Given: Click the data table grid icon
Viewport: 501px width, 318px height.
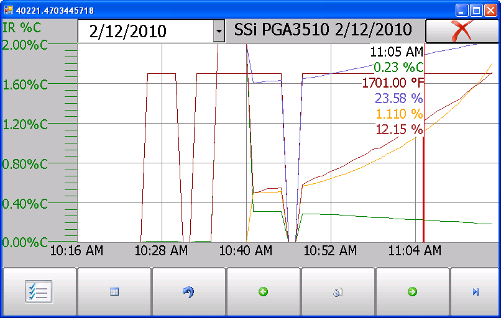Looking at the screenshot, I should [x=114, y=292].
